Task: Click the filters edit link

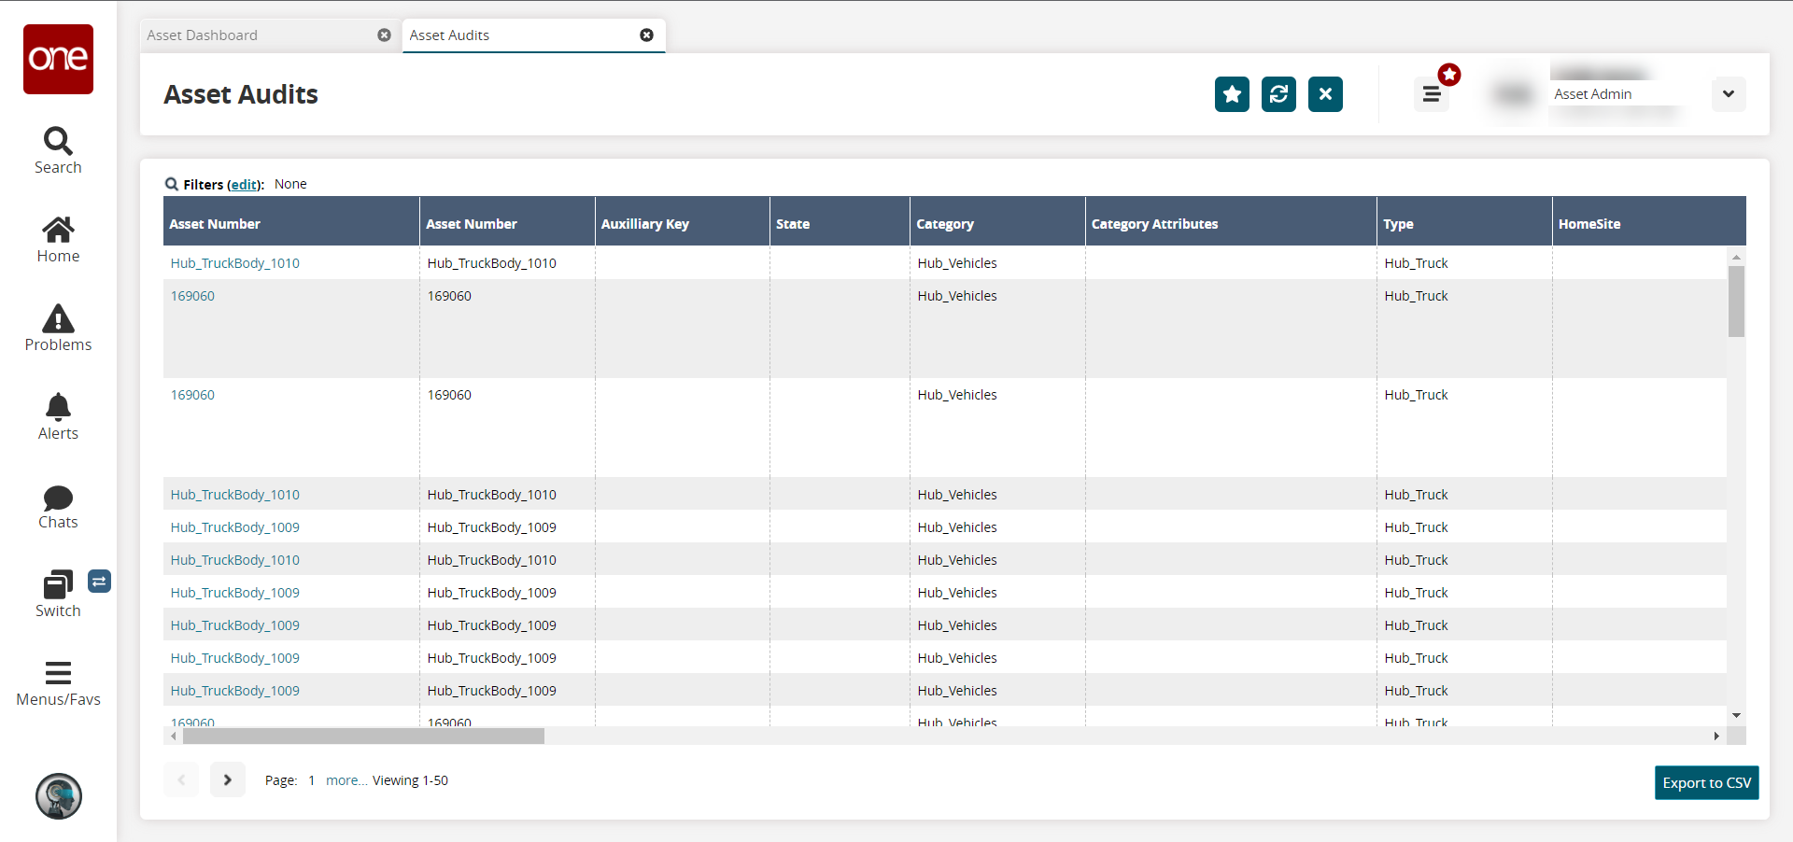Action: 245,185
